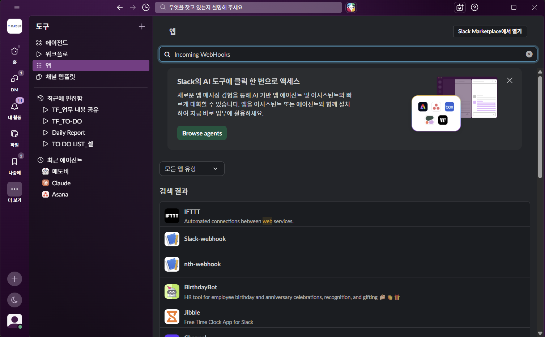This screenshot has width=545, height=337.
Task: Click the Browse agents button
Action: 202,133
